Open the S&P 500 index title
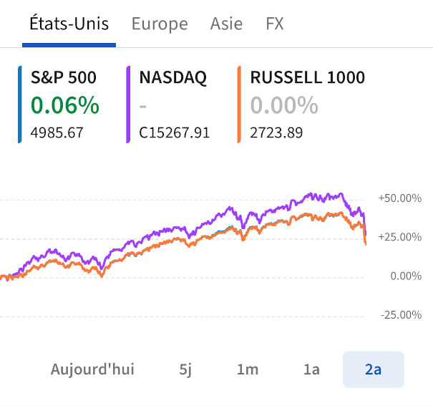 [63, 77]
